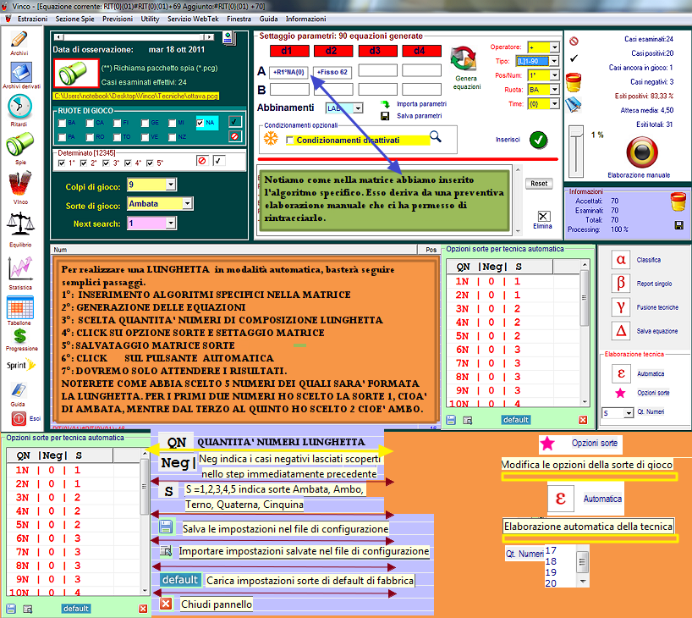
Task: Click the Reset button
Action: point(539,184)
